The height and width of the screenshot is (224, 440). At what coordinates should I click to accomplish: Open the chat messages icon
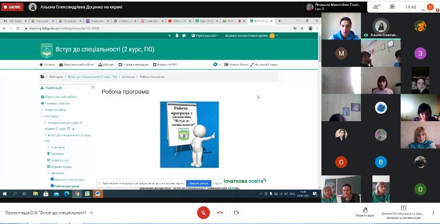pyautogui.click(x=392, y=7)
